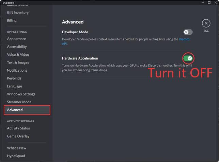This screenshot has height=162, width=219.
Task: Click the APP SETTINGS section header
Action: pyautogui.click(x=17, y=32)
